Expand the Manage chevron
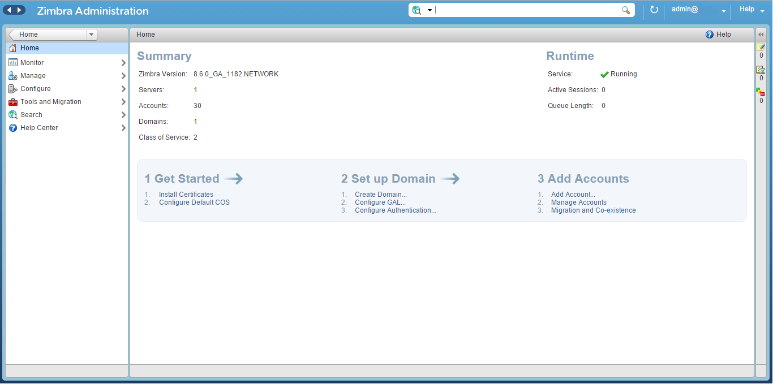773x384 pixels. (x=123, y=76)
